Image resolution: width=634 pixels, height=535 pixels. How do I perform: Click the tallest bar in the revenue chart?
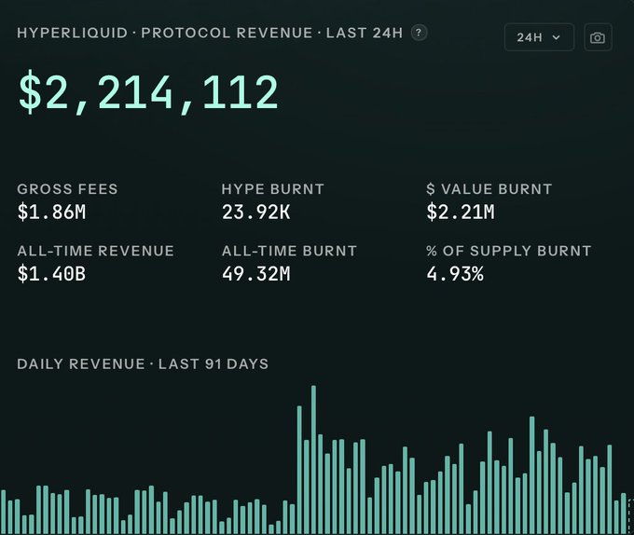point(313,460)
